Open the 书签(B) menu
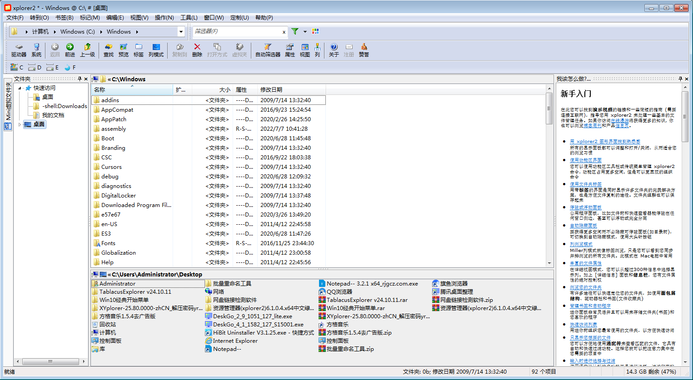Image resolution: width=693 pixels, height=380 pixels. pyautogui.click(x=64, y=18)
